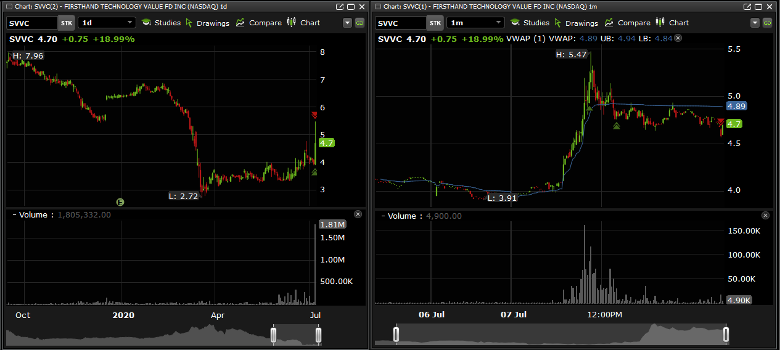Click the Apr month axis label
Screen dimensions: 780x350
pyautogui.click(x=218, y=315)
